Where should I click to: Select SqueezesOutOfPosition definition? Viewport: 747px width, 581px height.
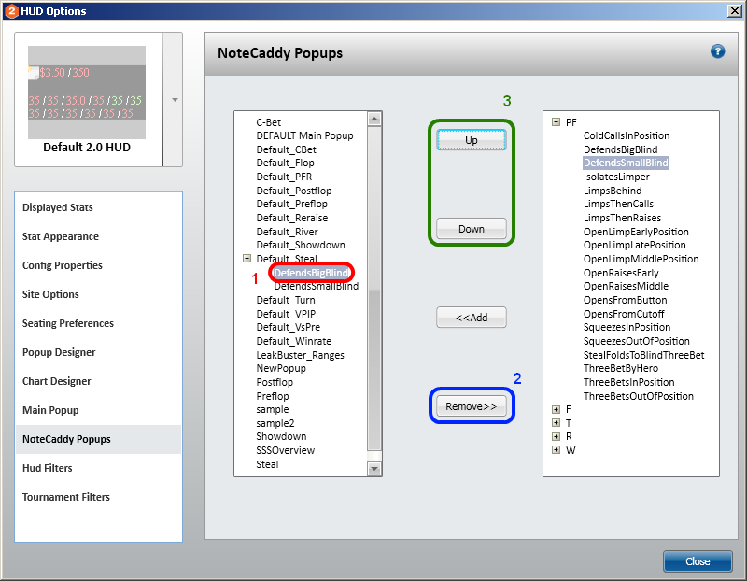[637, 341]
